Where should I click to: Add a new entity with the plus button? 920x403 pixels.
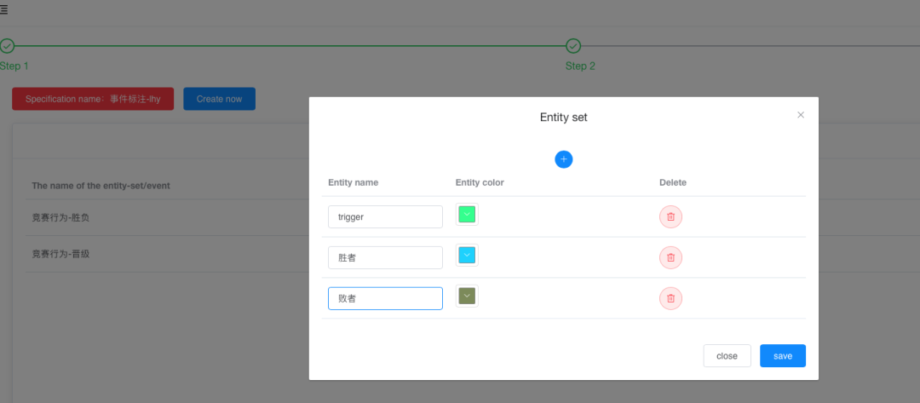point(563,159)
